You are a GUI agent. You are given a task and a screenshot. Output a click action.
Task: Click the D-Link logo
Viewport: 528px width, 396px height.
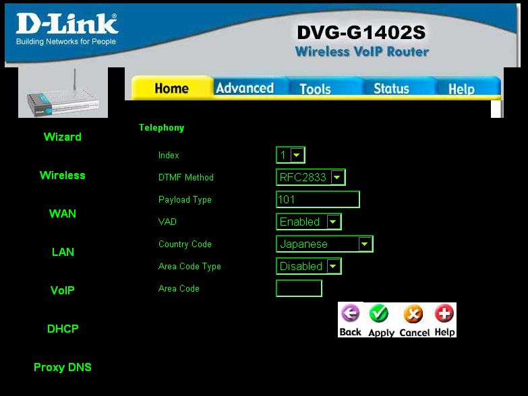point(67,29)
